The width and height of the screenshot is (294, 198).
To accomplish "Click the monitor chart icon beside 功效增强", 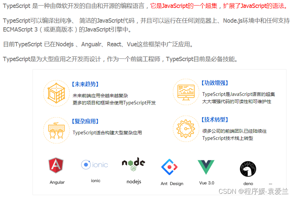I will pyautogui.click(x=186, y=92).
